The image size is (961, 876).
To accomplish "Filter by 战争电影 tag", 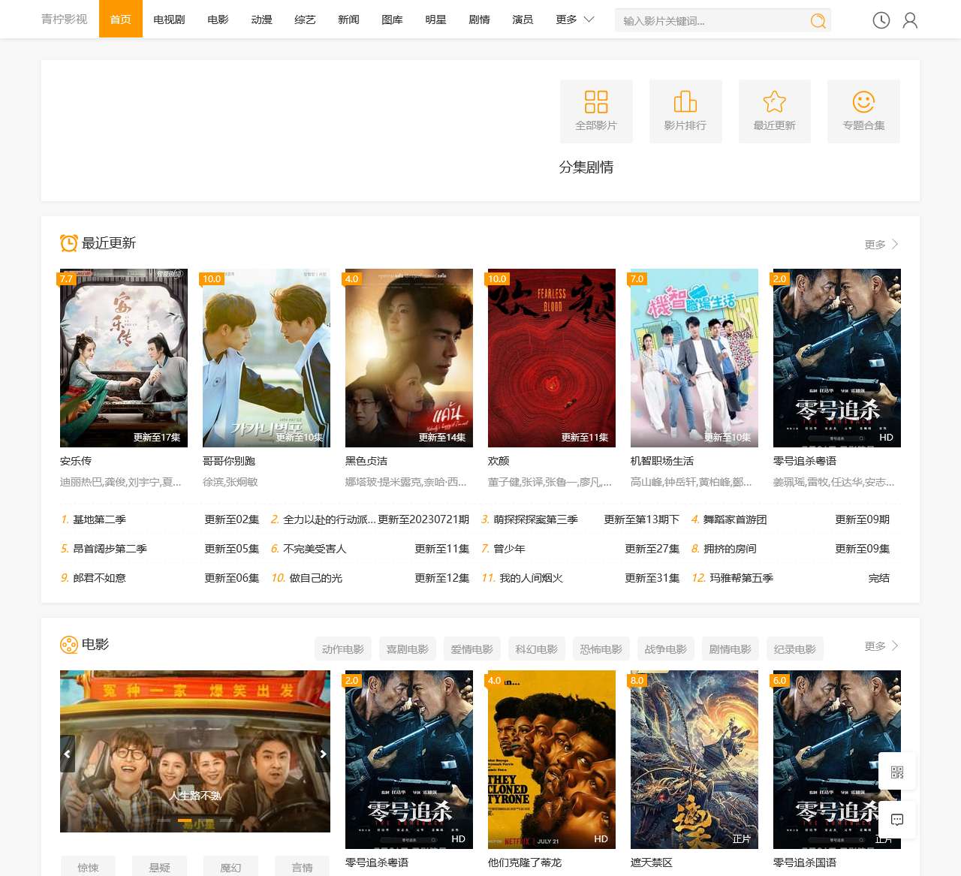I will [666, 649].
